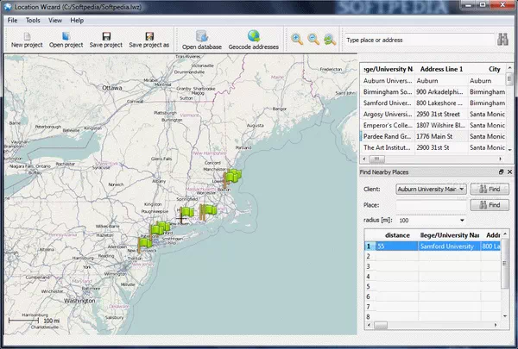Open the database via toolbar icon
Viewport: 518px width, 349px height.
point(202,36)
